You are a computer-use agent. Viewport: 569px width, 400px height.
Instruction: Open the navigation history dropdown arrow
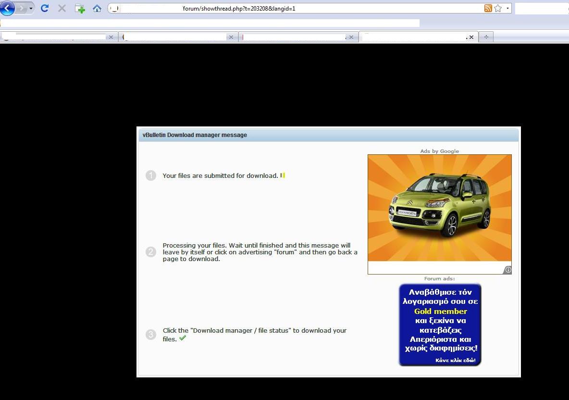31,8
